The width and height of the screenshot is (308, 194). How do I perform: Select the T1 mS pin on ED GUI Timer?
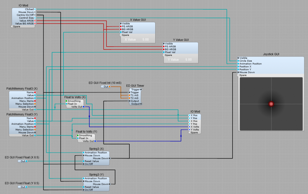point(130,95)
